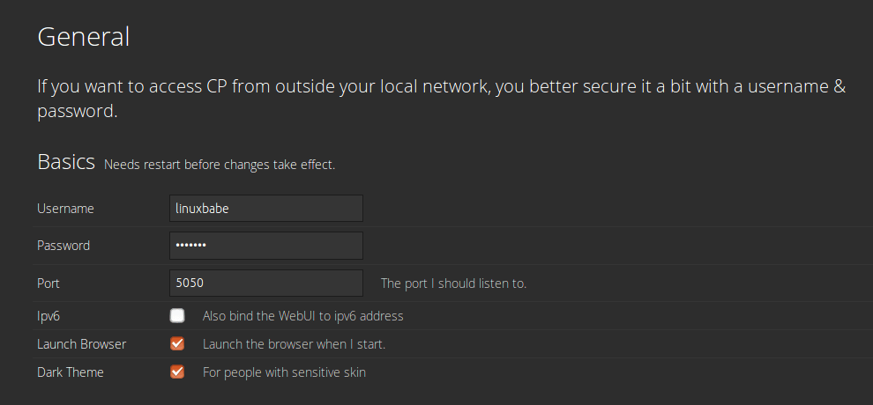Click the Launch Browser label
The height and width of the screenshot is (405, 873).
pyautogui.click(x=81, y=343)
